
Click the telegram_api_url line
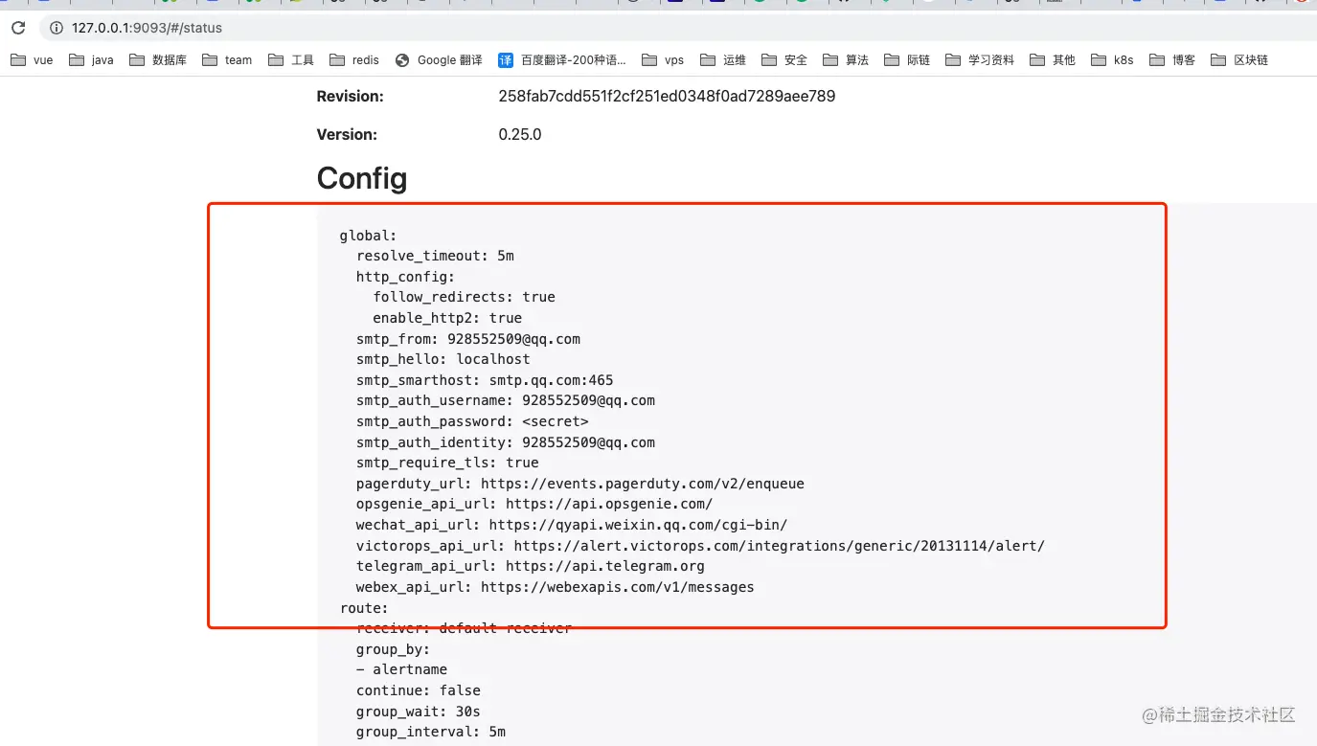pyautogui.click(x=531, y=566)
